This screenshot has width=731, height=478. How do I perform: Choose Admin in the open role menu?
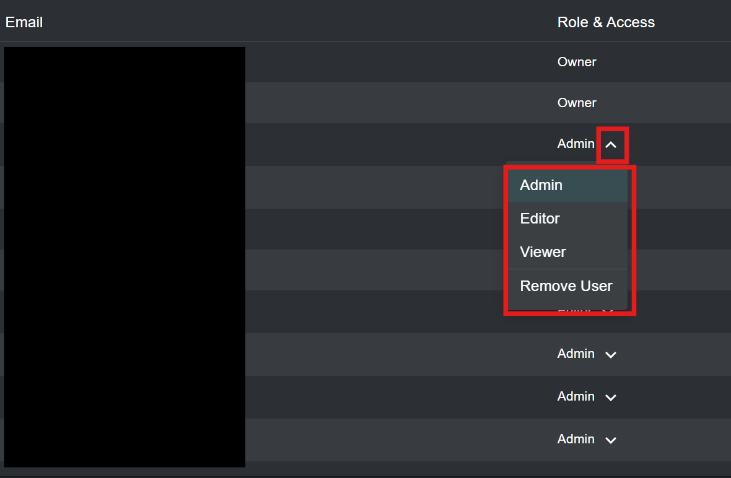click(x=541, y=185)
